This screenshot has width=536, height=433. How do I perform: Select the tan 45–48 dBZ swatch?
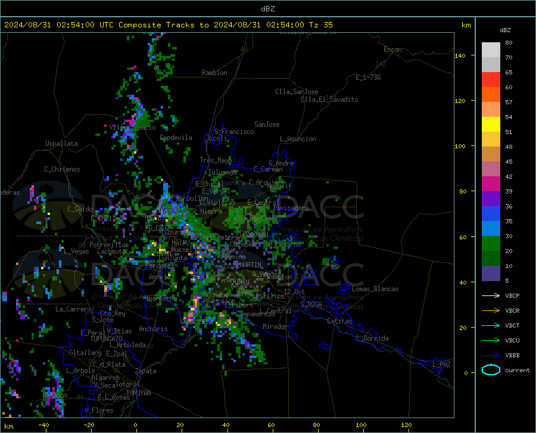(x=491, y=154)
